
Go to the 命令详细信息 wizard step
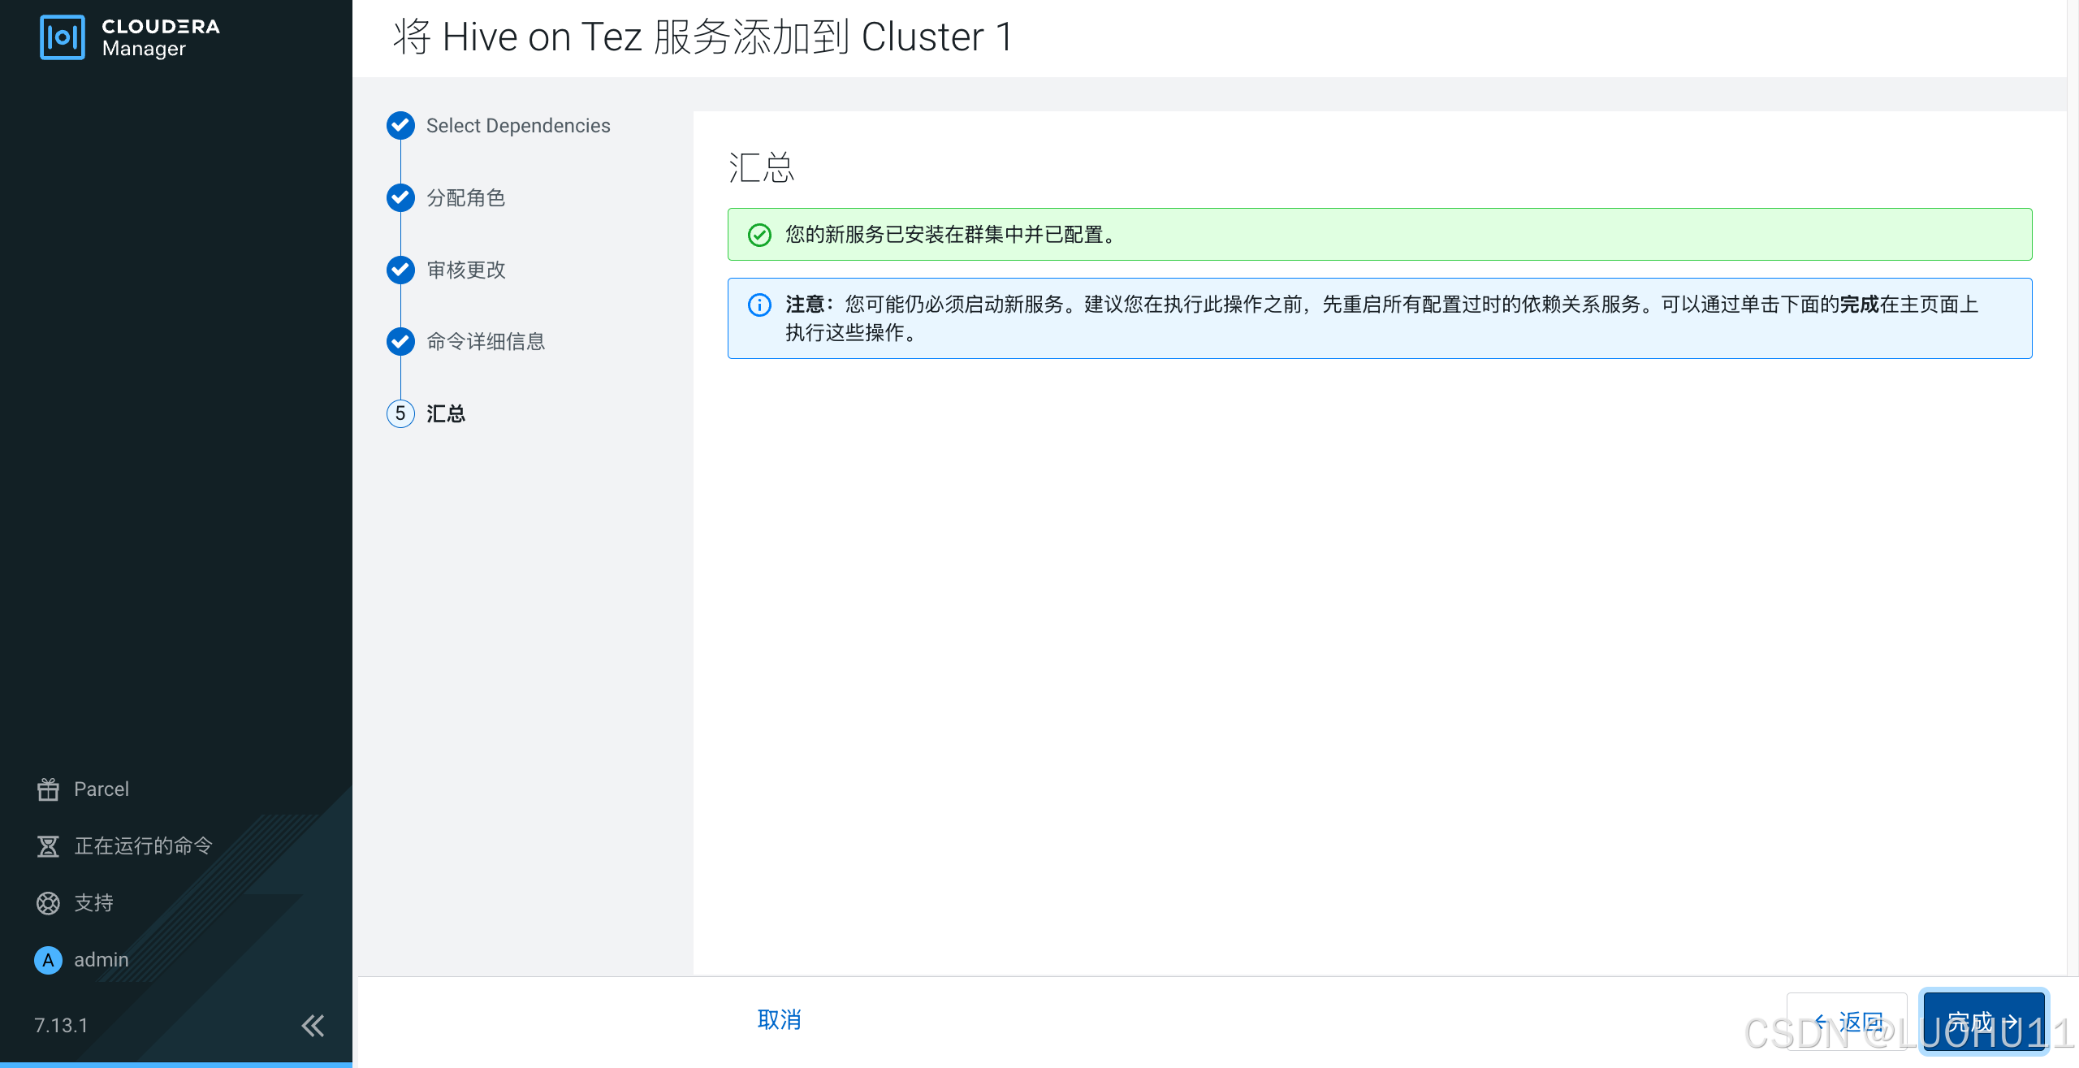[486, 341]
